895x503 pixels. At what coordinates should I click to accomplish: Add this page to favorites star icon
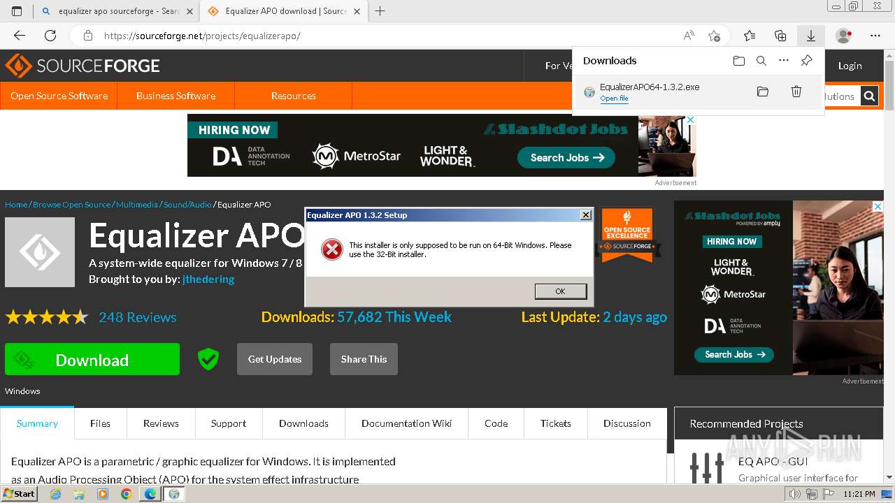click(714, 36)
